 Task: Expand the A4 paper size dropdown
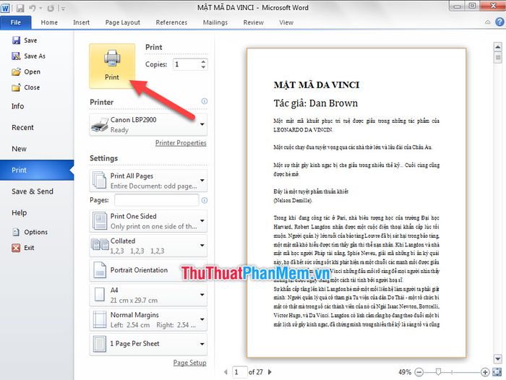(x=148, y=295)
